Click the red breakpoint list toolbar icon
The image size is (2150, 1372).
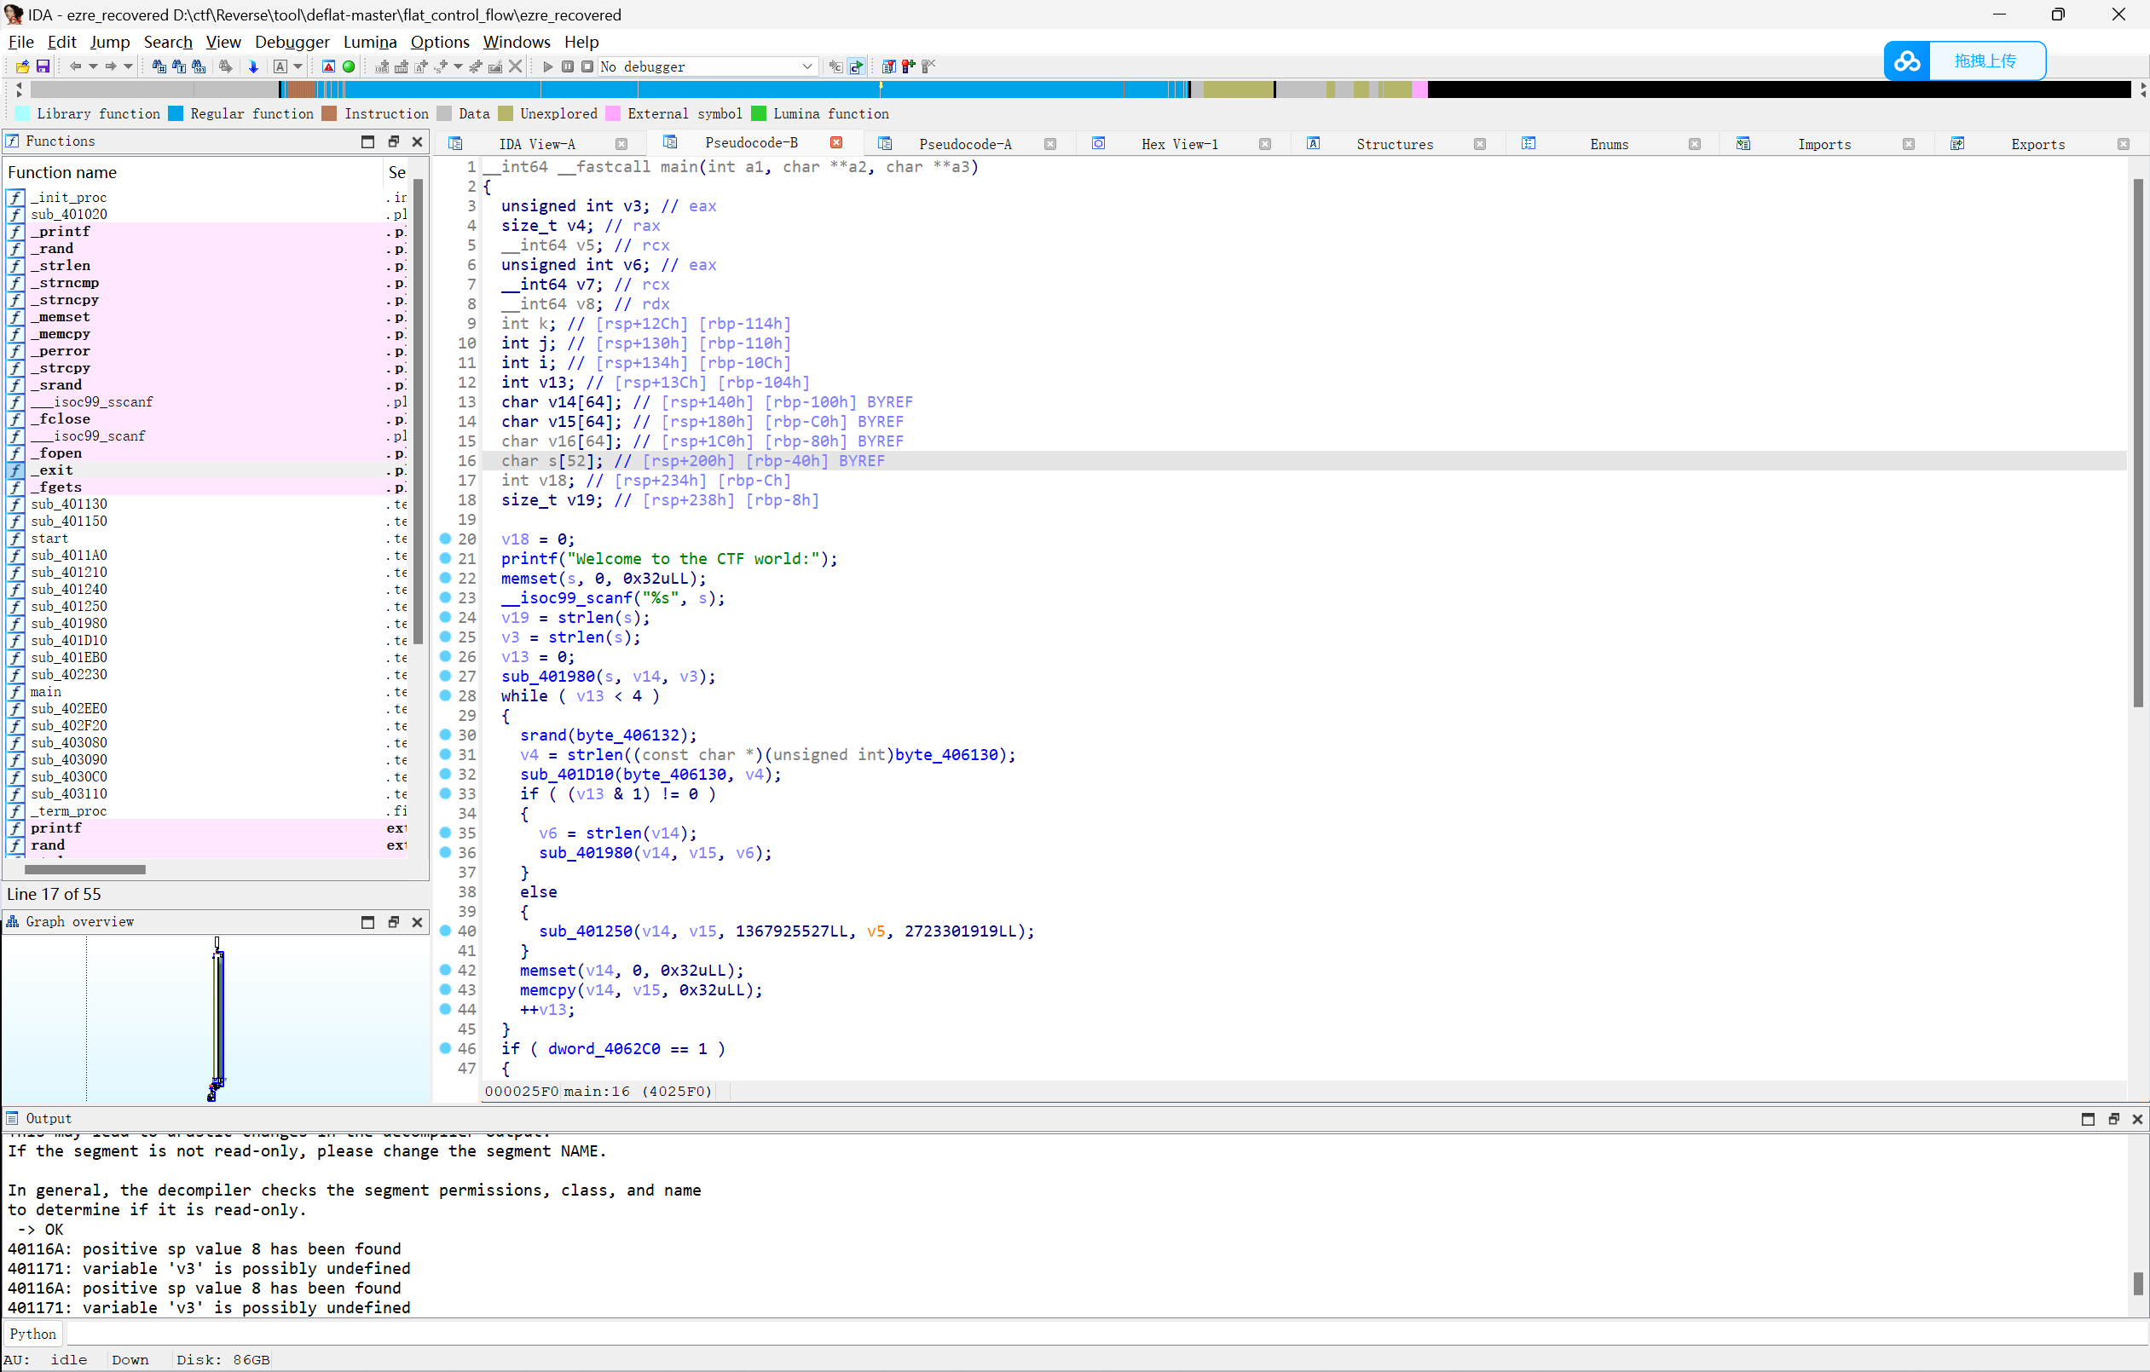pyautogui.click(x=888, y=67)
